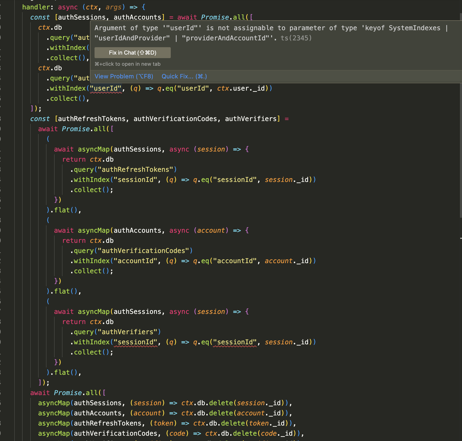Click the underlined "userId" index string

(x=106, y=88)
